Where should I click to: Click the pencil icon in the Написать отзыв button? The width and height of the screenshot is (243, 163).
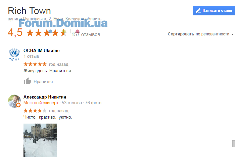coord(198,10)
